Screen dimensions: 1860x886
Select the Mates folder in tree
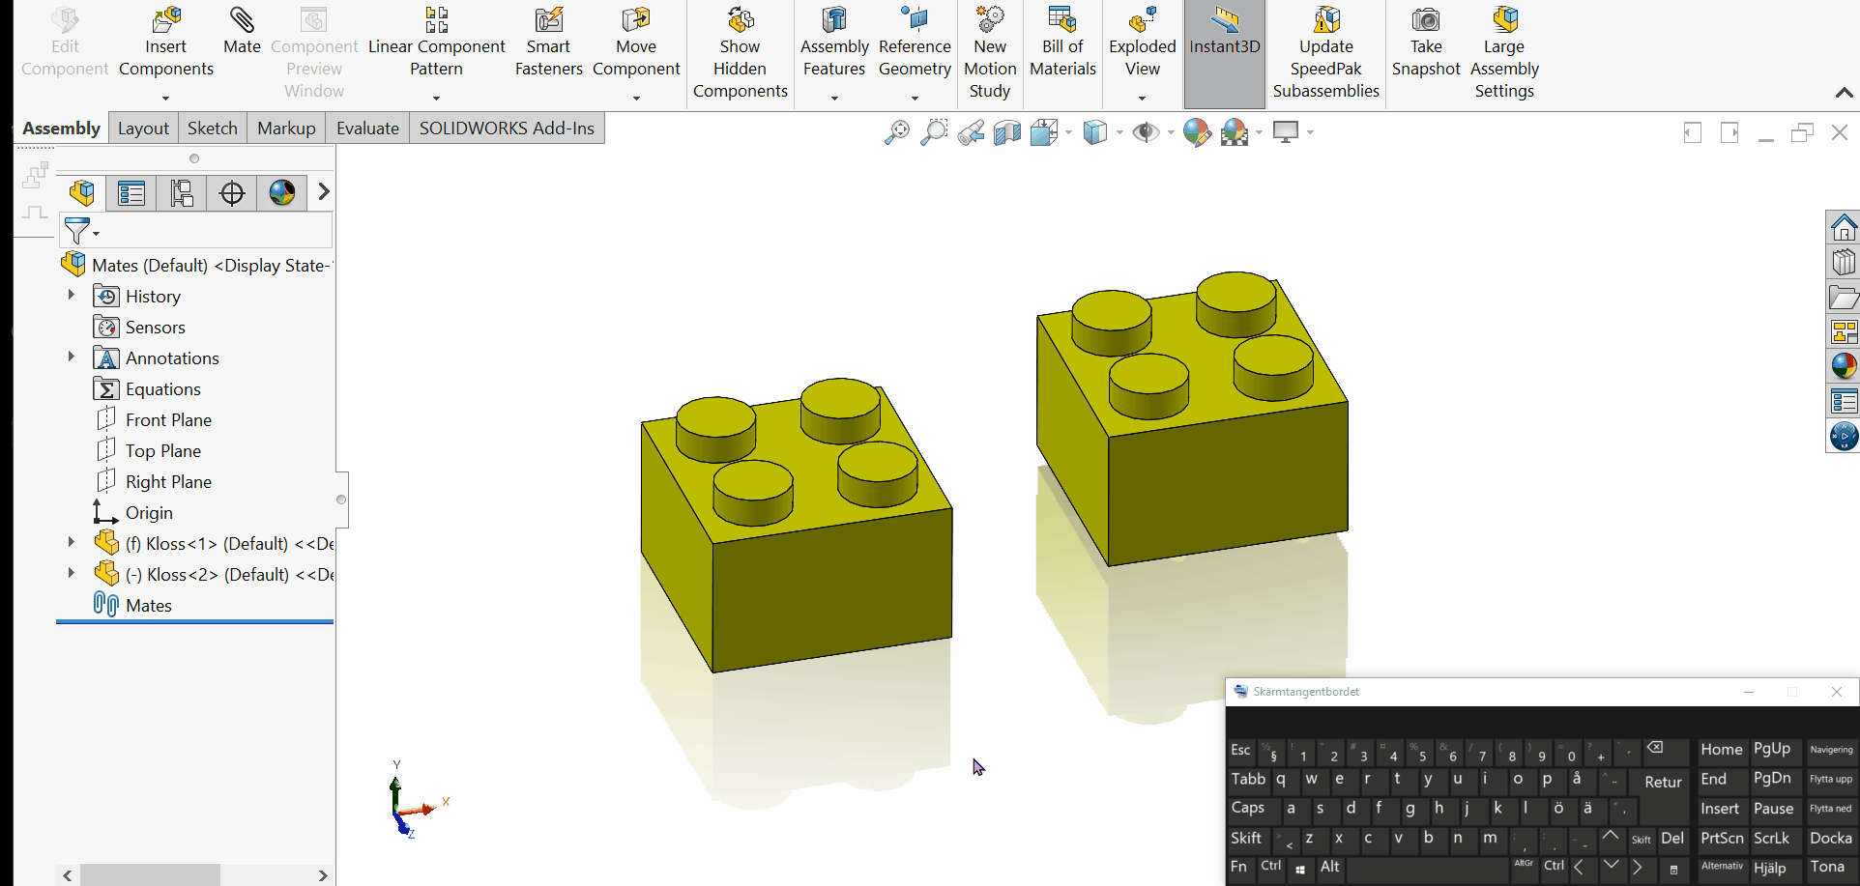coord(148,606)
